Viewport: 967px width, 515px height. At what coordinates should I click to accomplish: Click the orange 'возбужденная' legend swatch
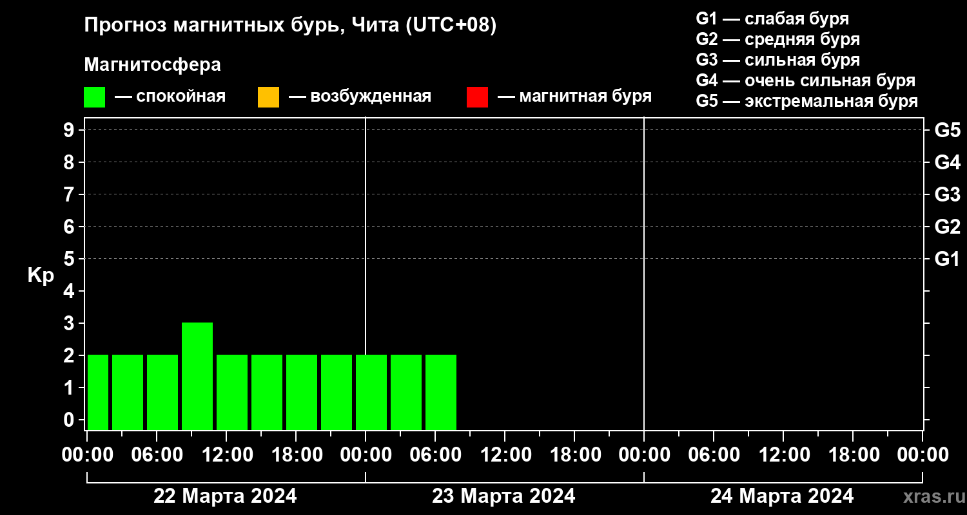tap(268, 97)
